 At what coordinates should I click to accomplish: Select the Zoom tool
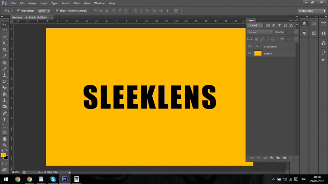[x=4, y=145]
